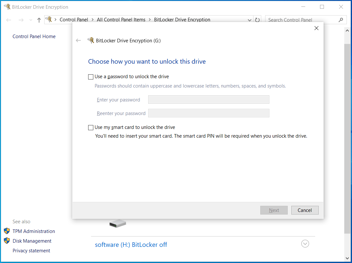The width and height of the screenshot is (352, 263).
Task: Click the search magnifier icon
Action: [341, 20]
